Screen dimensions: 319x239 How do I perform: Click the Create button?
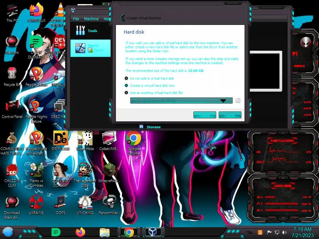[x=205, y=115]
